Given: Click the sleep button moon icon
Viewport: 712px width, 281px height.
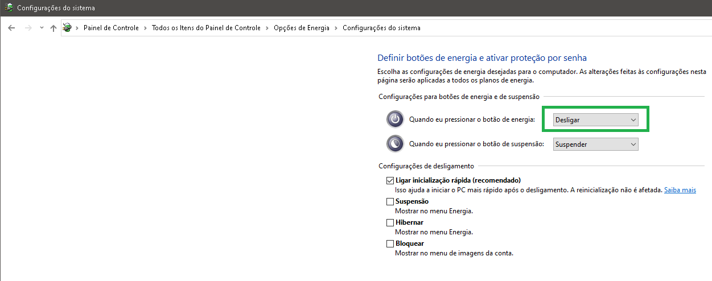Looking at the screenshot, I should pyautogui.click(x=394, y=144).
